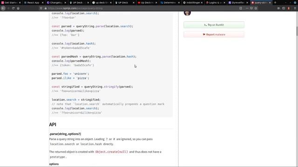Click the .parse(string, options?) heading

[65, 134]
